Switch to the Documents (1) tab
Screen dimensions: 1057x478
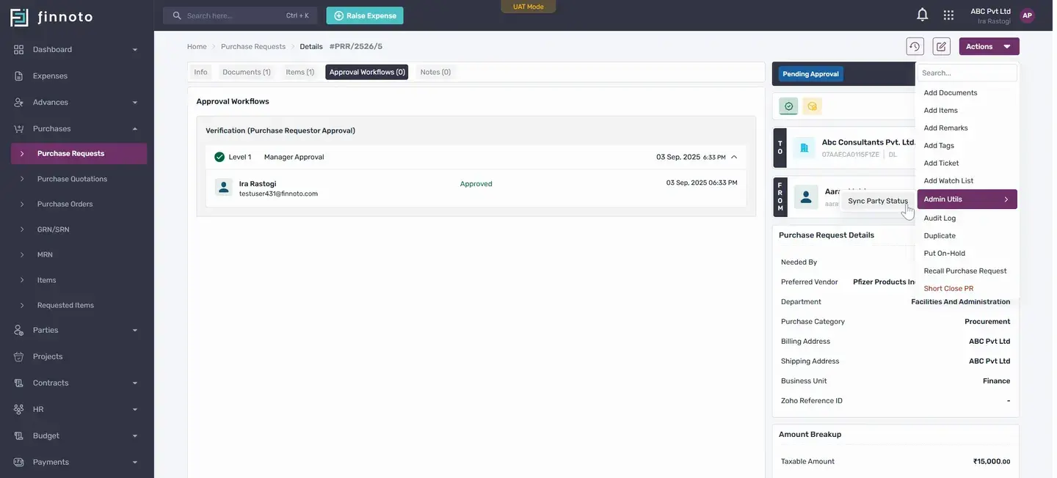click(247, 72)
